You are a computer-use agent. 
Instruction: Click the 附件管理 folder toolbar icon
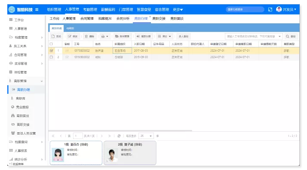[x=117, y=36]
